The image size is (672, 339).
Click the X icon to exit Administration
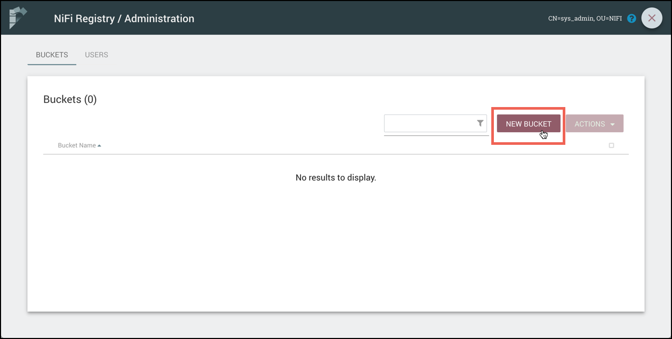pyautogui.click(x=652, y=18)
